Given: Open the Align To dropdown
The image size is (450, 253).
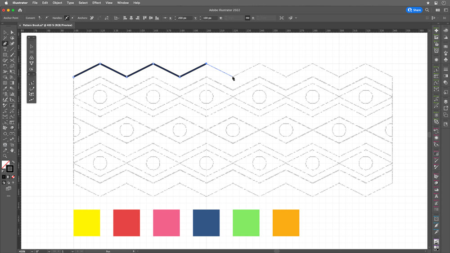Looking at the screenshot, I should pos(116,18).
